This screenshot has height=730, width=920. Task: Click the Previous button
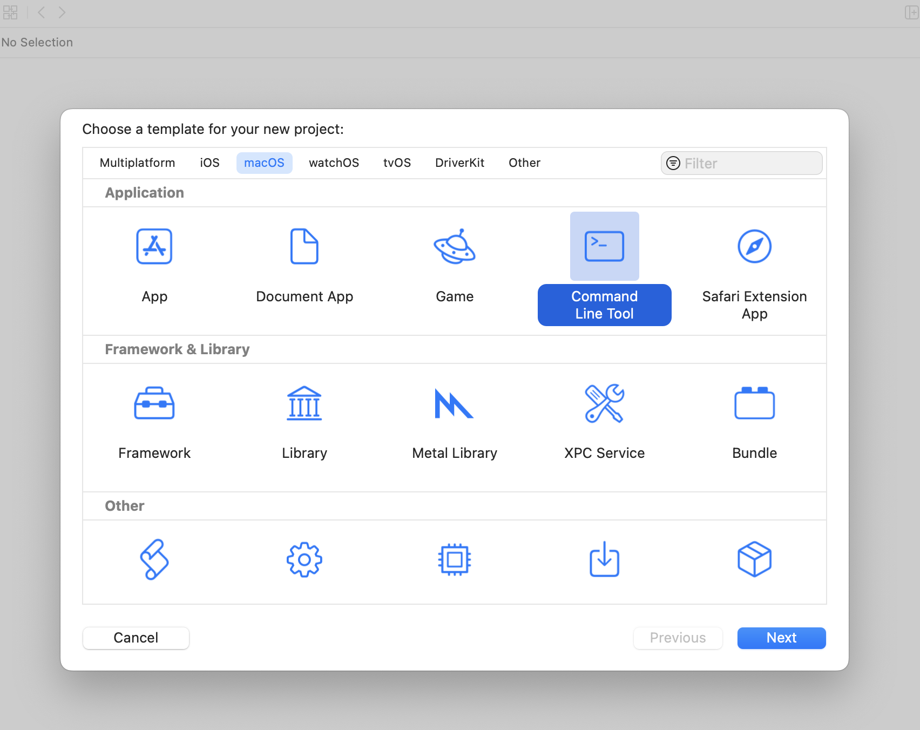pyautogui.click(x=678, y=638)
